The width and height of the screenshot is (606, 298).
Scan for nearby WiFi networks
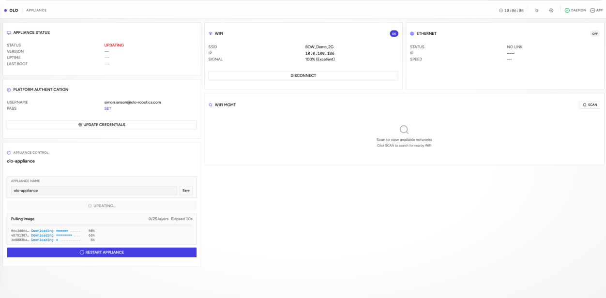(x=590, y=105)
